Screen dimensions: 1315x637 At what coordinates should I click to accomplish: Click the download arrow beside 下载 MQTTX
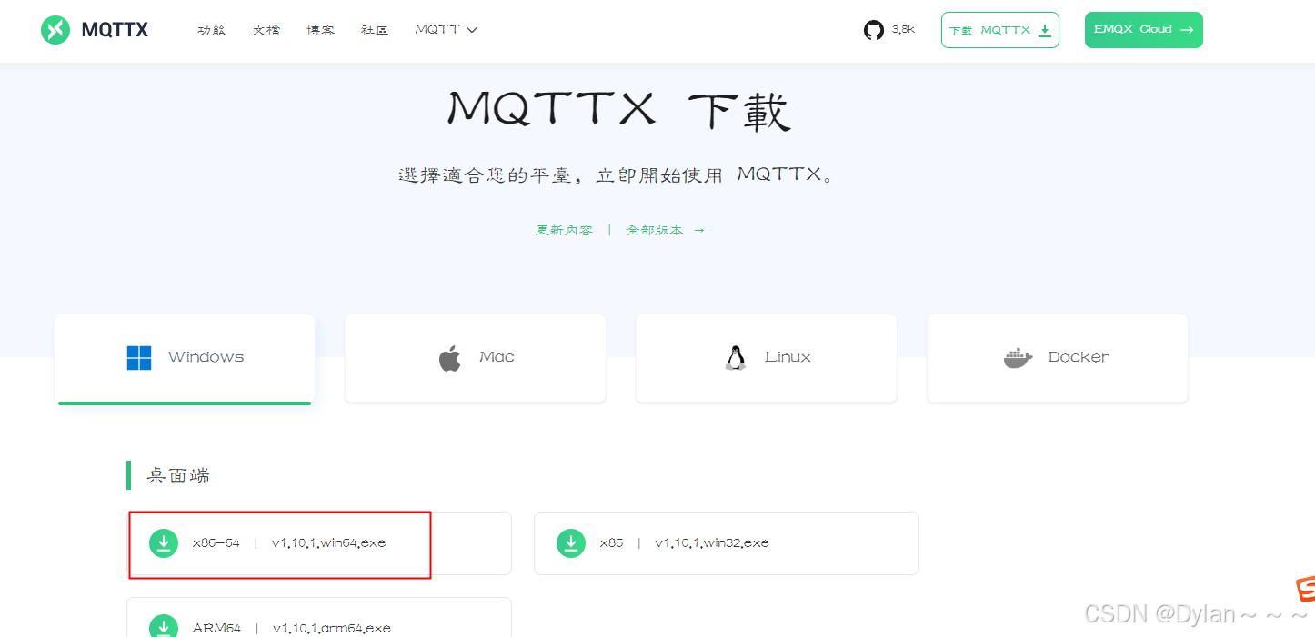pyautogui.click(x=1044, y=30)
